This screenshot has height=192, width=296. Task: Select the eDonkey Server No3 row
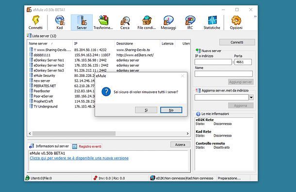[109, 70]
